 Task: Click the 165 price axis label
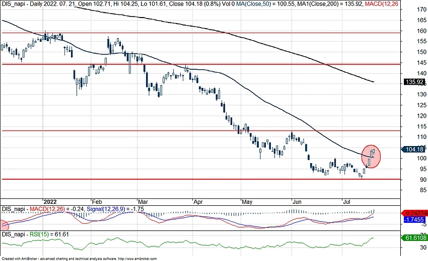click(422, 20)
